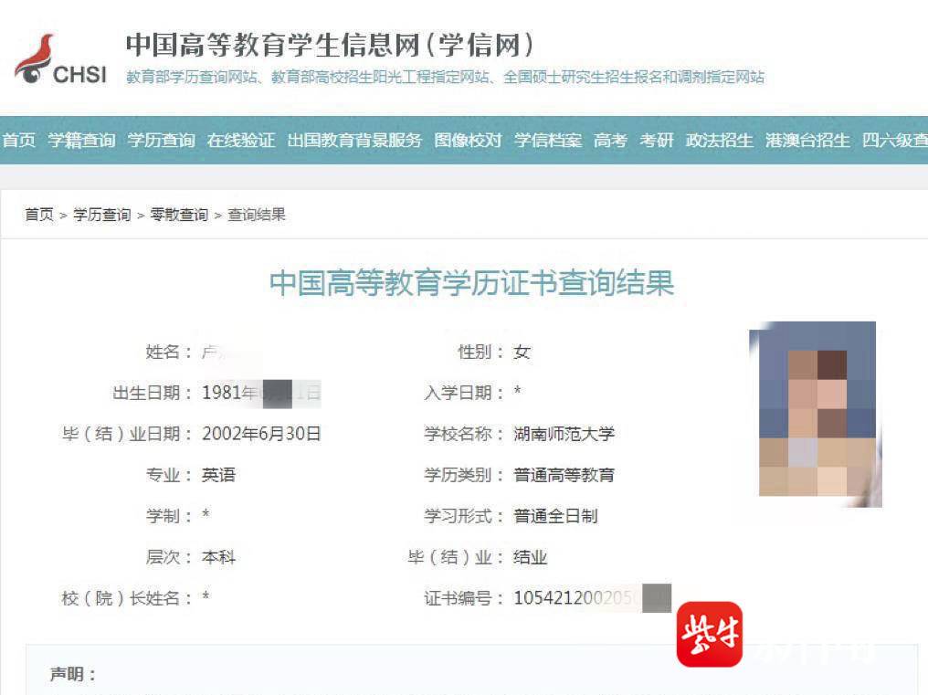
Task: Select the level value 本科
Action: click(218, 557)
